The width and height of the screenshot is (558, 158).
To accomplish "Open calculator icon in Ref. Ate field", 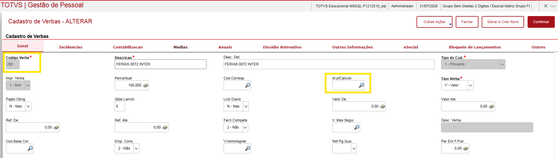I will (165, 128).
